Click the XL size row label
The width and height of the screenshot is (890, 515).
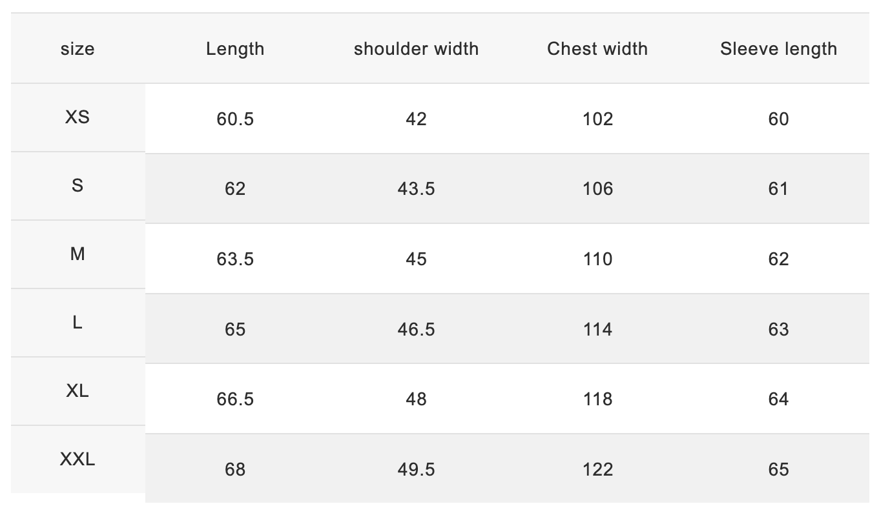(78, 391)
